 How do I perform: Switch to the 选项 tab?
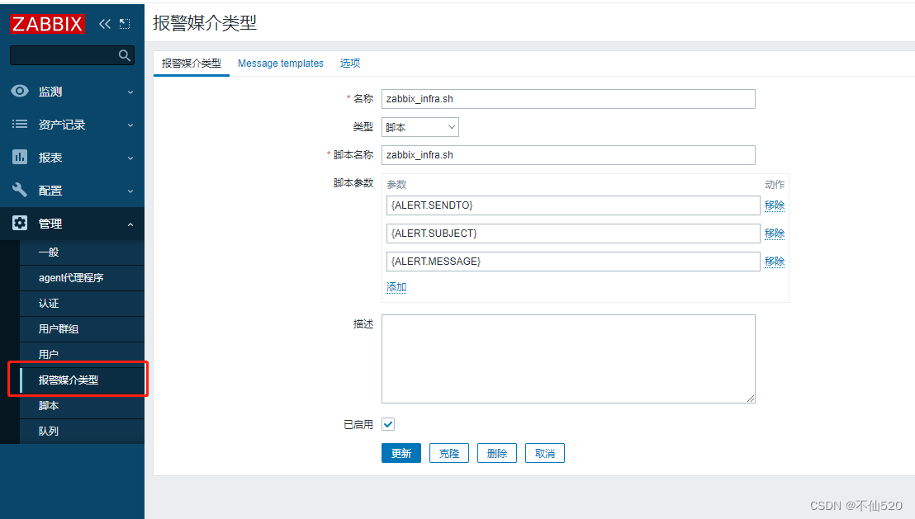click(350, 63)
